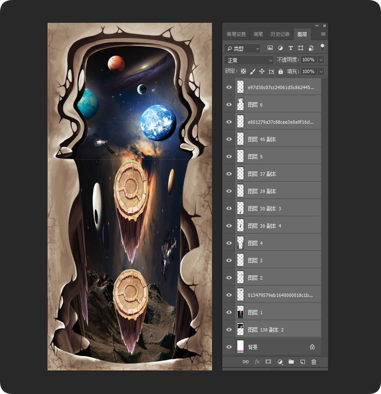Click the 填充 100% value field
This screenshot has width=381, height=394.
309,71
